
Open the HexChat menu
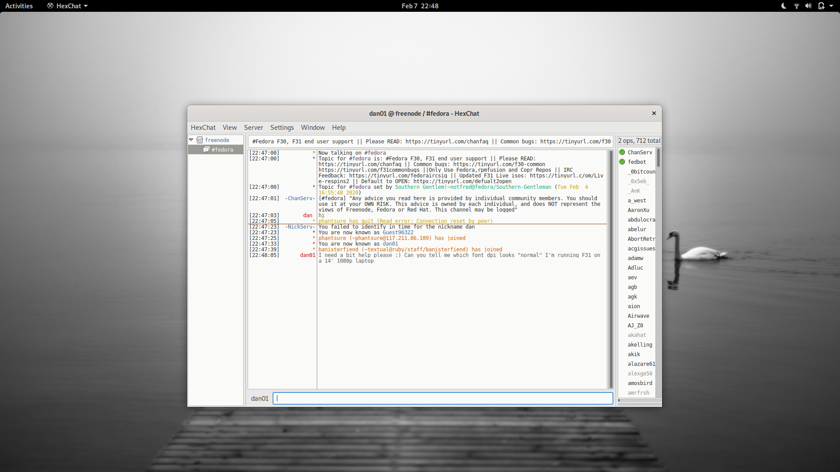pyautogui.click(x=203, y=128)
